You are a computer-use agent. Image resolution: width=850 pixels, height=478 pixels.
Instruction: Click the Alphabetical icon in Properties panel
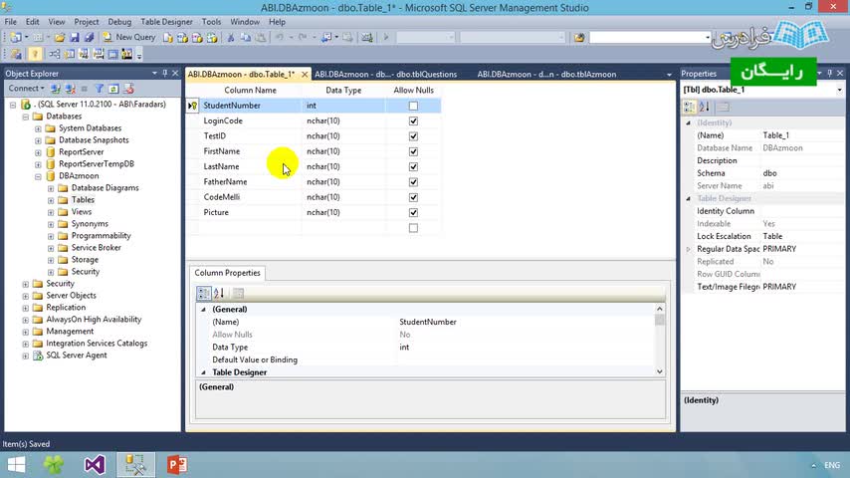tap(705, 108)
